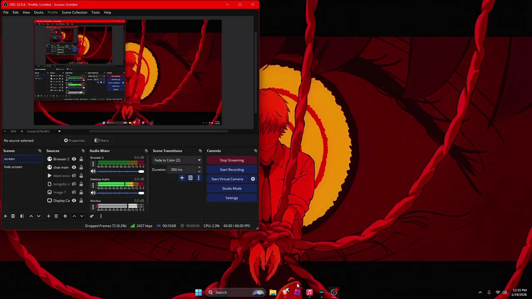Adjust the Desktop Audio volume slider
Viewport: 532px width, 299px height.
(x=120, y=193)
